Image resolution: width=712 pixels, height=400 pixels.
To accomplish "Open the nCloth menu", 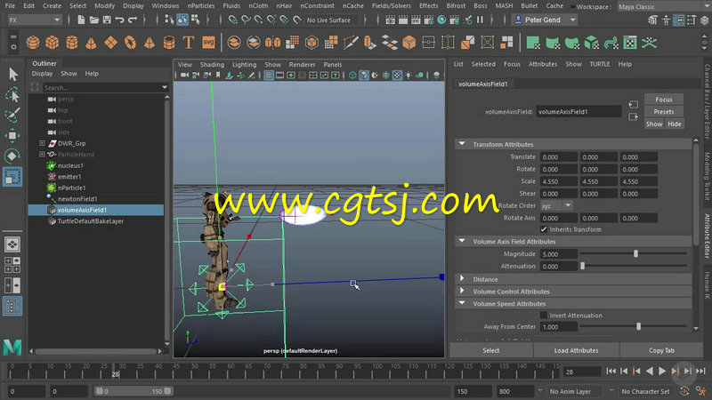I will coord(258,6).
